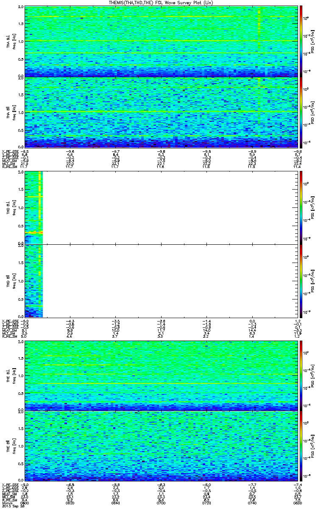The height and width of the screenshot is (509, 318).
Task: Click the R_RE_SM row label below THA panels
Action: (x=9, y=168)
